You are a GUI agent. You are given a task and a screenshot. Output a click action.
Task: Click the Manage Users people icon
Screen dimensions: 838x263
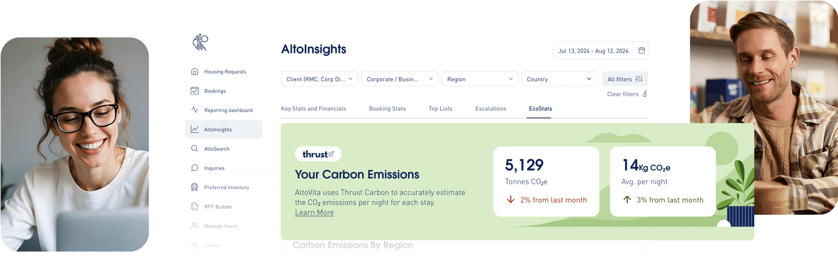pyautogui.click(x=194, y=226)
